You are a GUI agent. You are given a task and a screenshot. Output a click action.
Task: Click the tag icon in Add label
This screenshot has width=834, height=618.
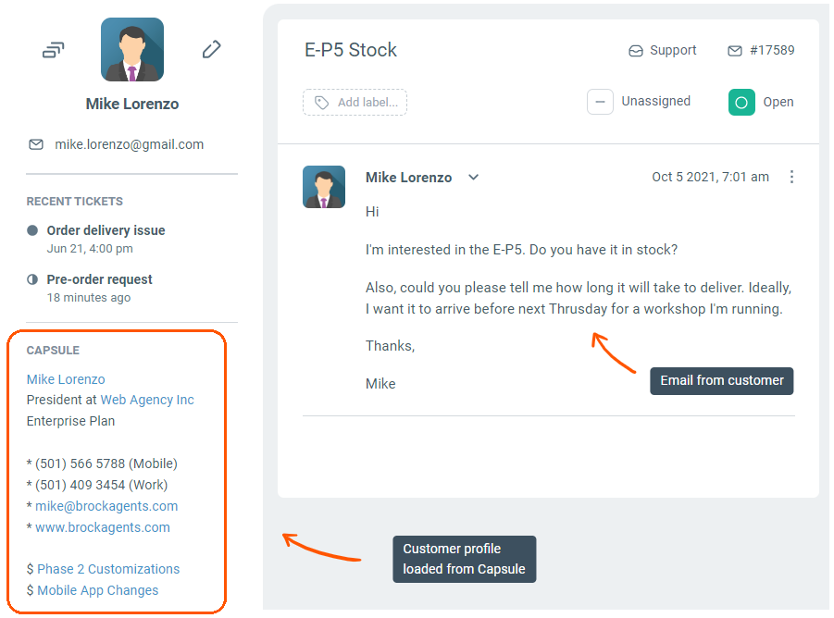[x=321, y=103]
